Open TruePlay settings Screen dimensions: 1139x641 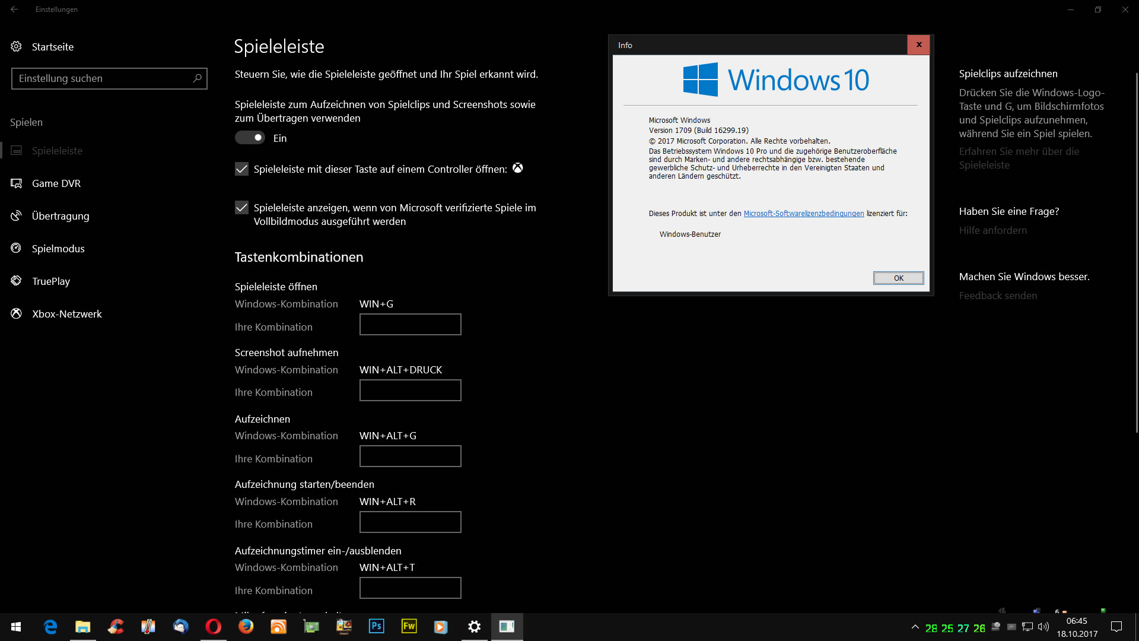[x=51, y=281]
